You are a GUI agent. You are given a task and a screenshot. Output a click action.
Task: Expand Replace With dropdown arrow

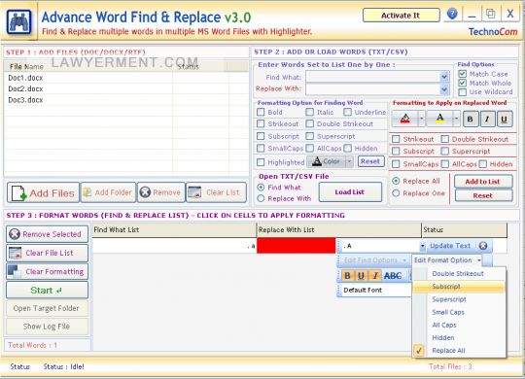(444, 89)
